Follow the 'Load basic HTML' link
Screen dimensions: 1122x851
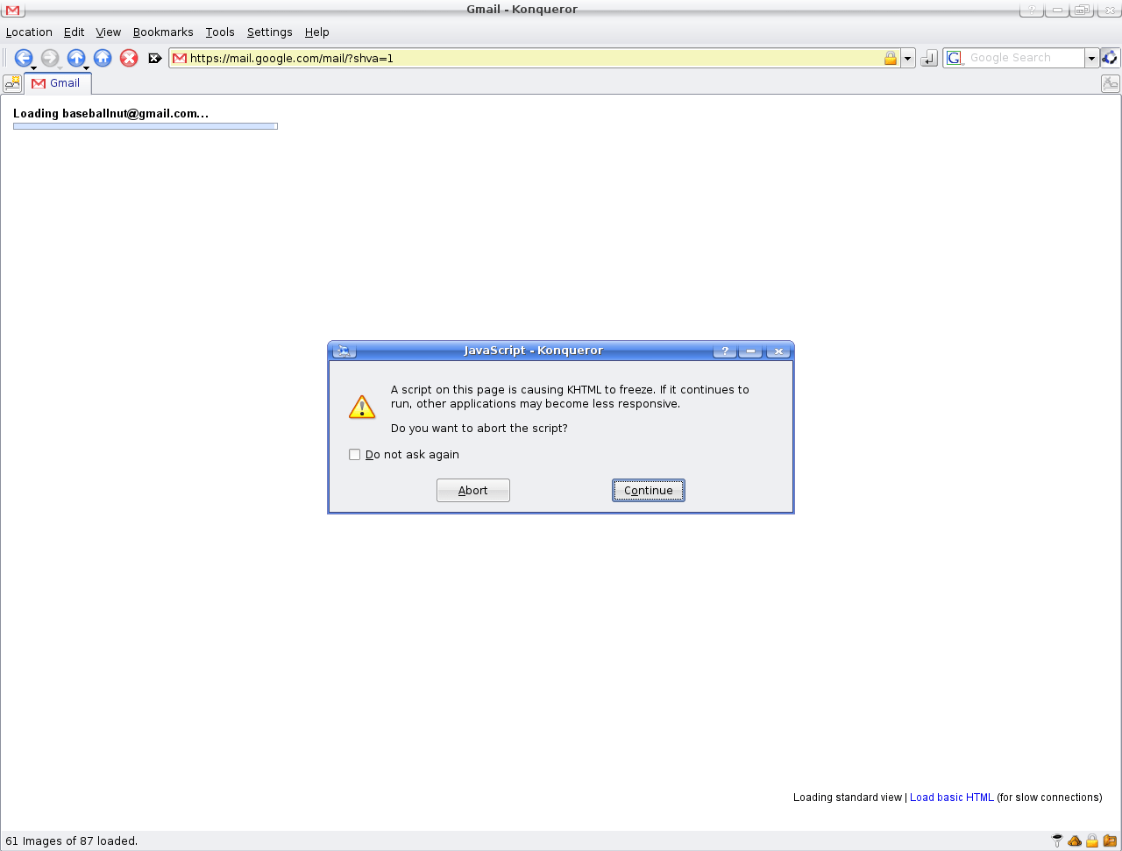pyautogui.click(x=952, y=798)
